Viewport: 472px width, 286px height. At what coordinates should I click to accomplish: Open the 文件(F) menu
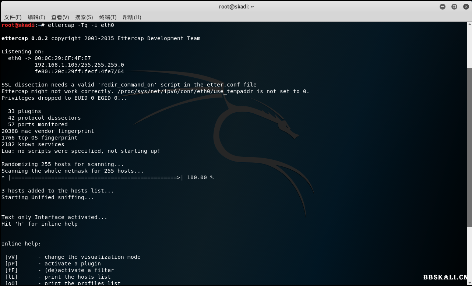click(13, 17)
